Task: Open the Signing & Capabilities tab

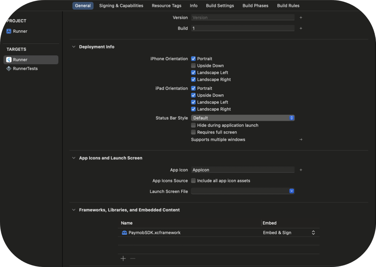Action: click(121, 6)
